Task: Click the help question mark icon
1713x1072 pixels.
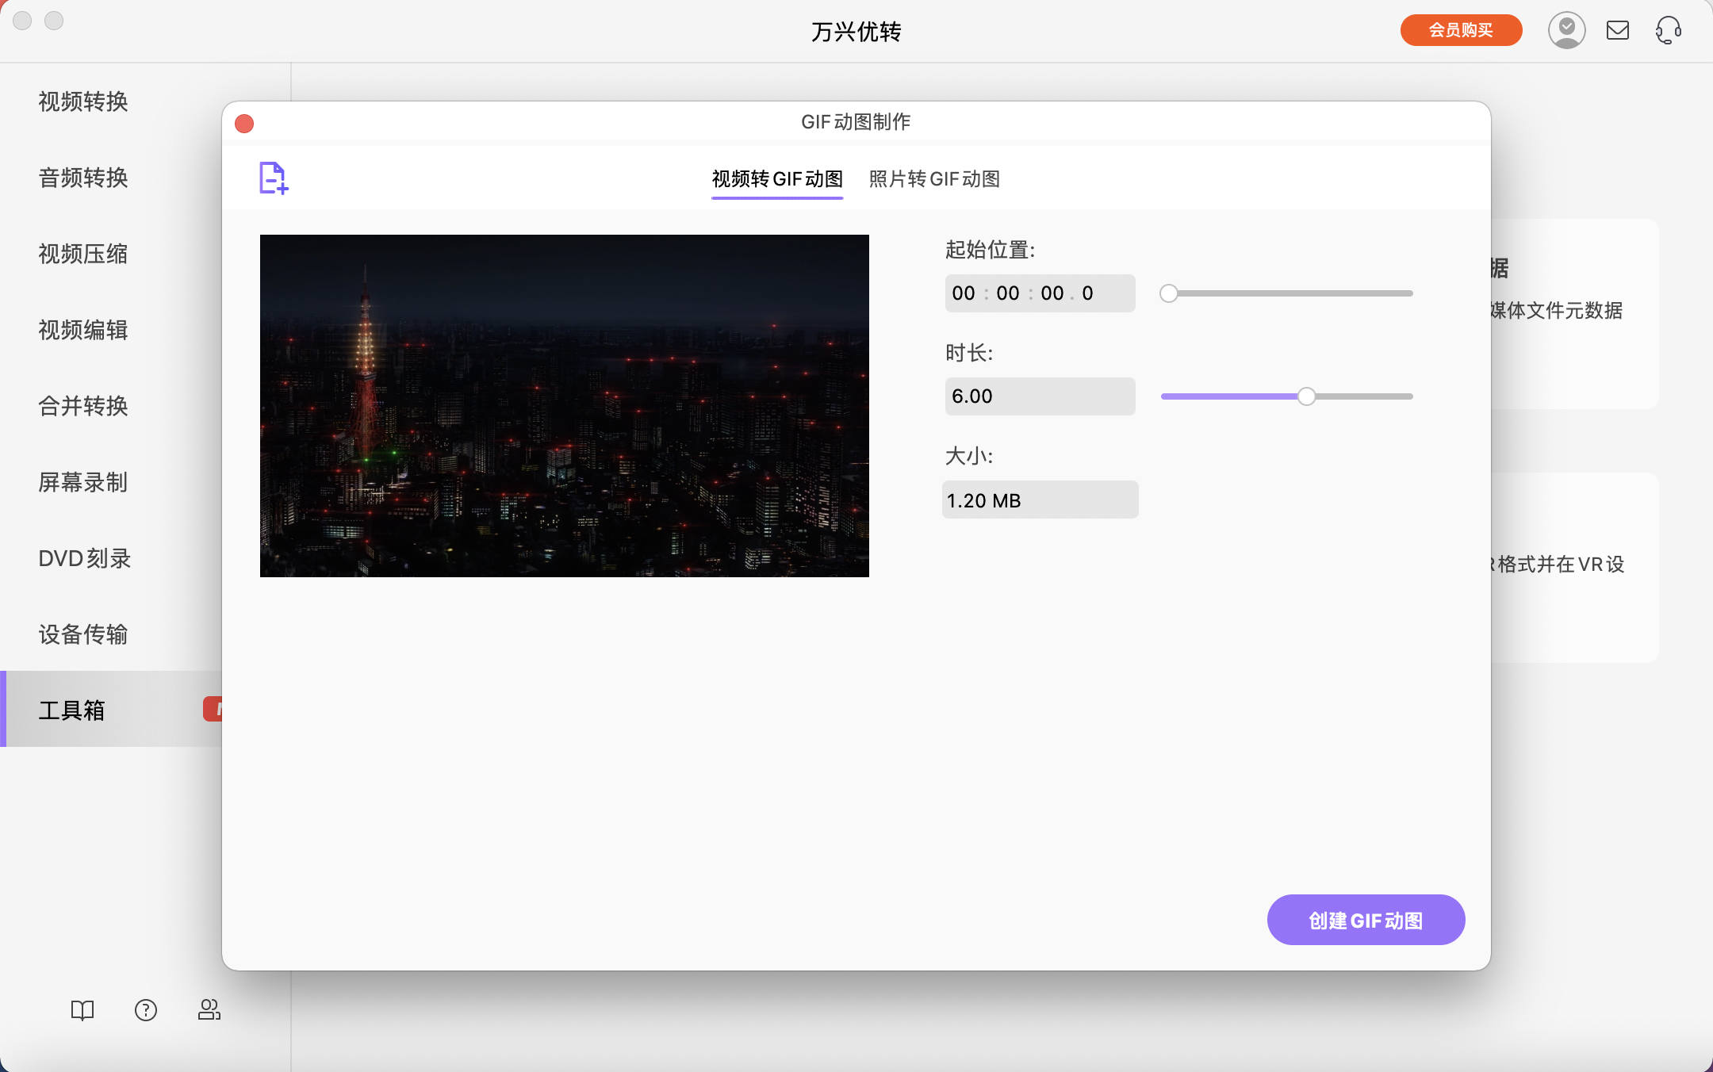Action: pyautogui.click(x=146, y=1010)
